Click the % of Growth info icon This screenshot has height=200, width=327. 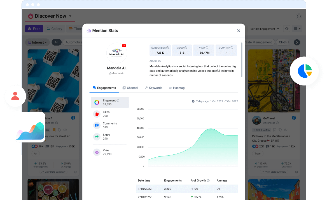[x=208, y=181]
